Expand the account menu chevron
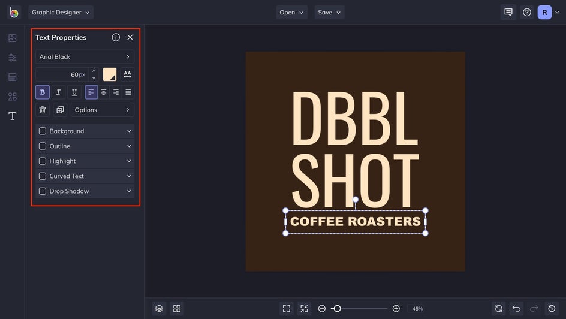 (557, 12)
